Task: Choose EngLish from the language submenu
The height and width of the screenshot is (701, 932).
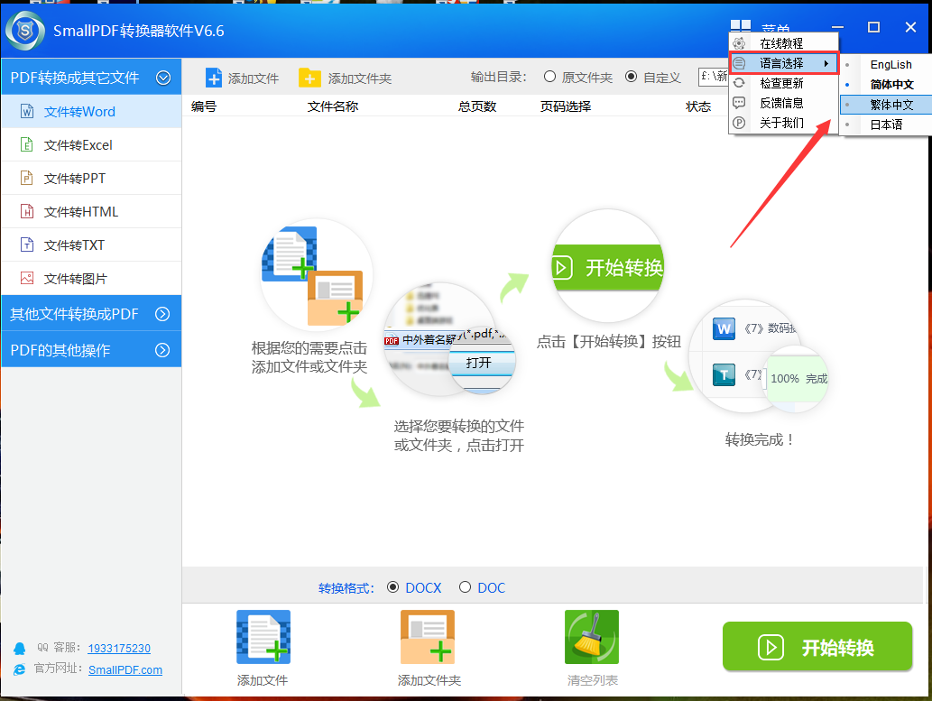Action: pyautogui.click(x=890, y=65)
